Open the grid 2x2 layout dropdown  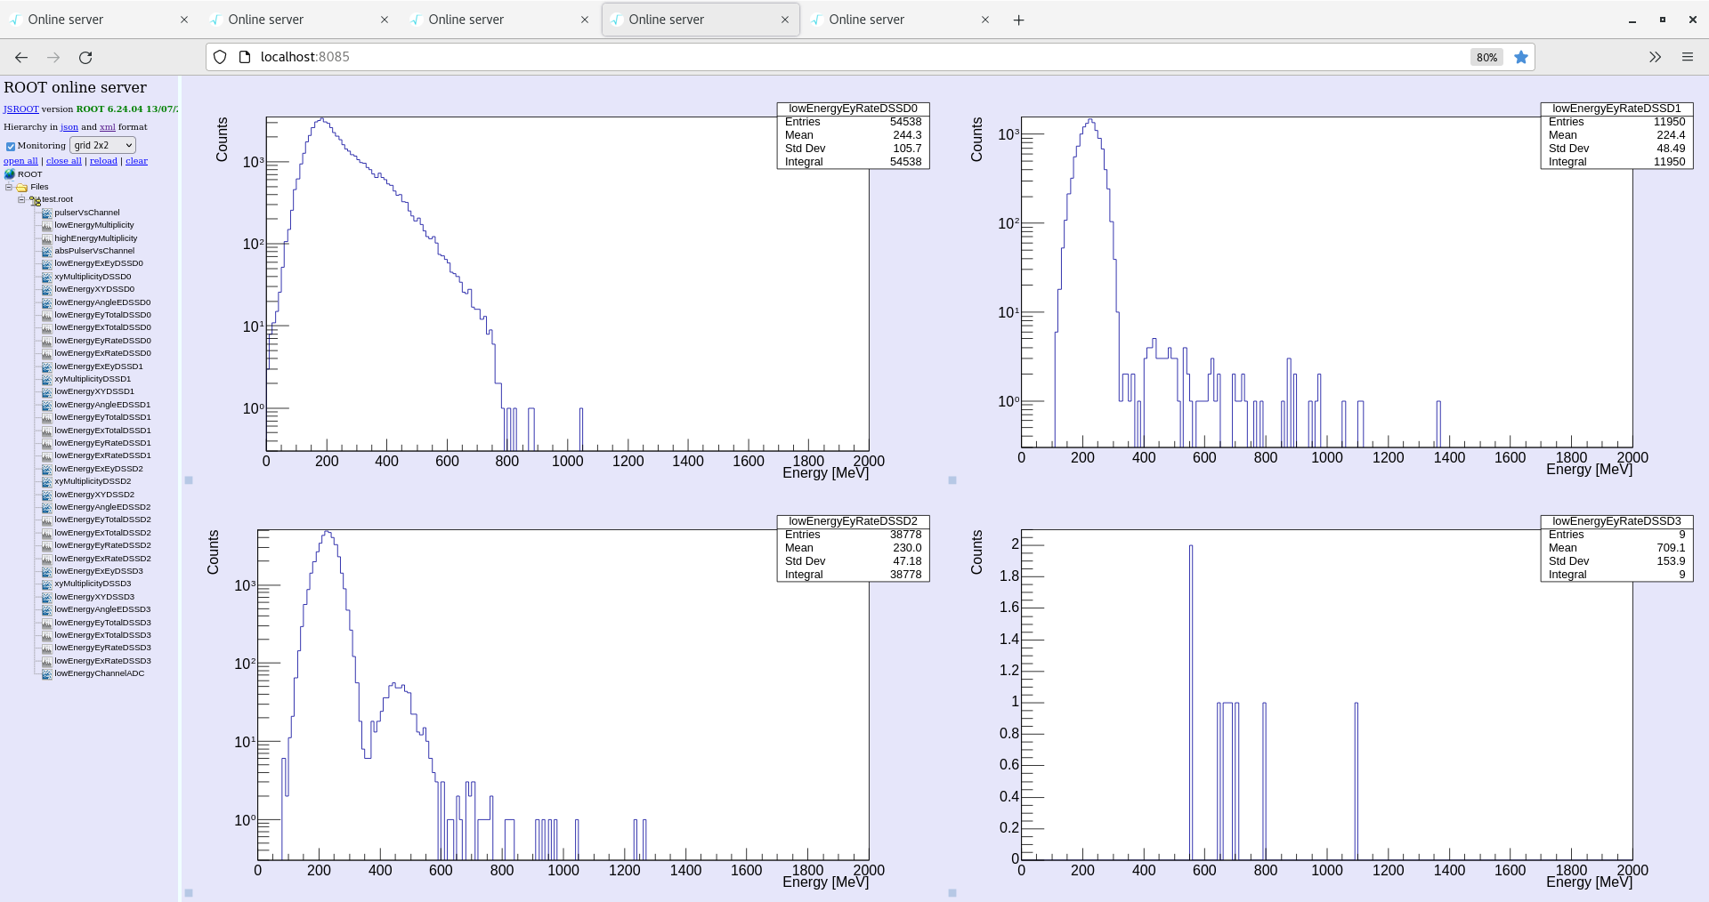102,145
